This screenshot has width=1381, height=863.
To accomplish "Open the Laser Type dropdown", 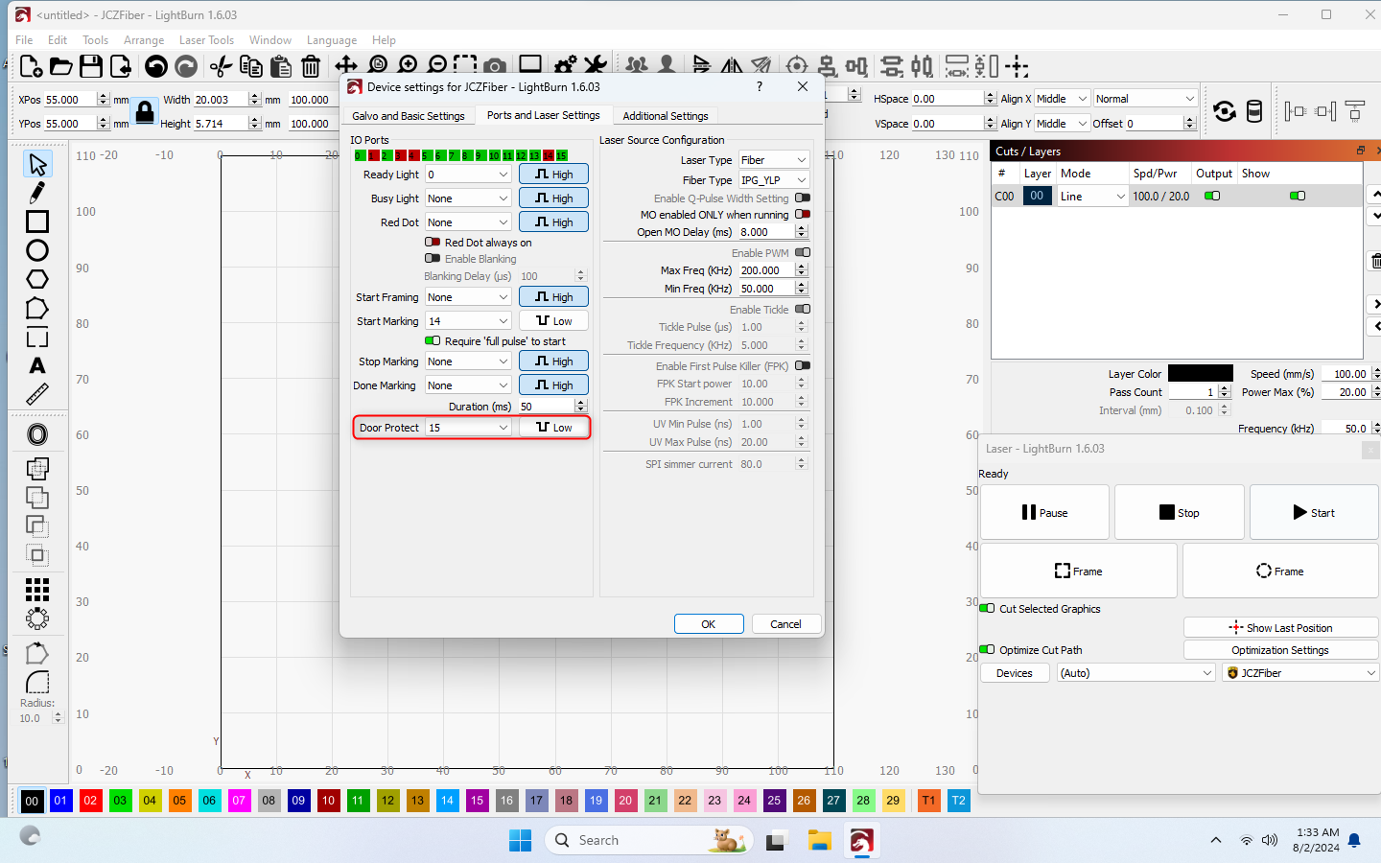I will pos(773,160).
